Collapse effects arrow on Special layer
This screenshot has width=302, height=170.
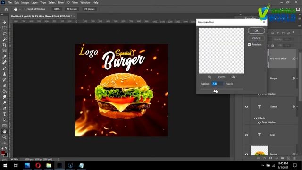[x=297, y=107]
